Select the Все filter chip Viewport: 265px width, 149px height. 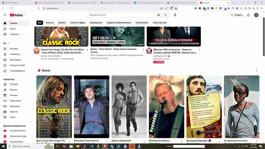click(x=40, y=23)
